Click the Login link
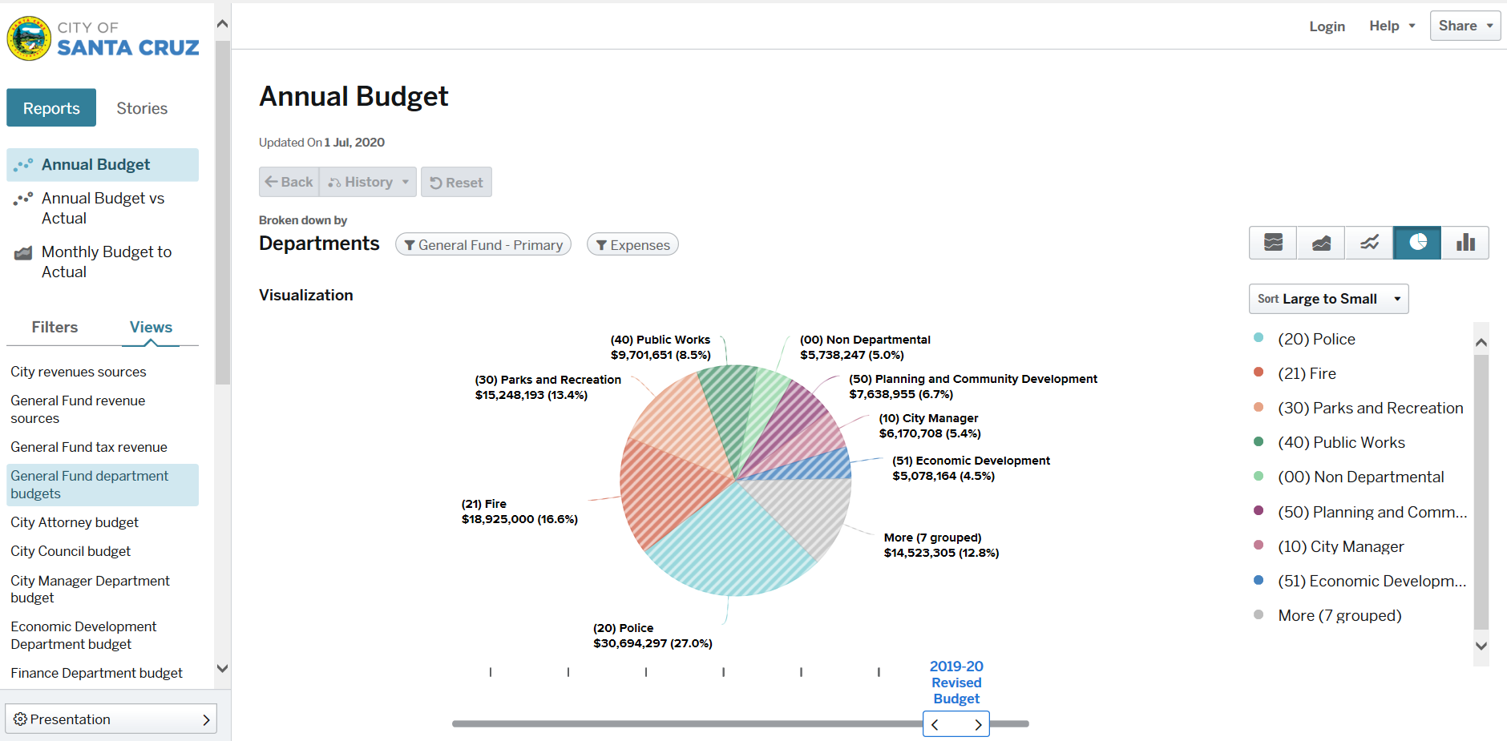 [x=1327, y=26]
